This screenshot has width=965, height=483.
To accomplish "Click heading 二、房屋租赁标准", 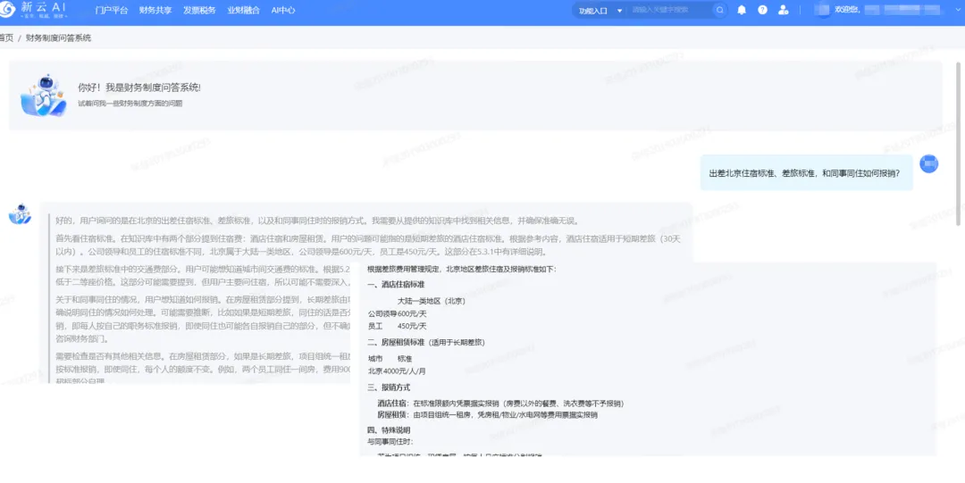I will tap(426, 342).
